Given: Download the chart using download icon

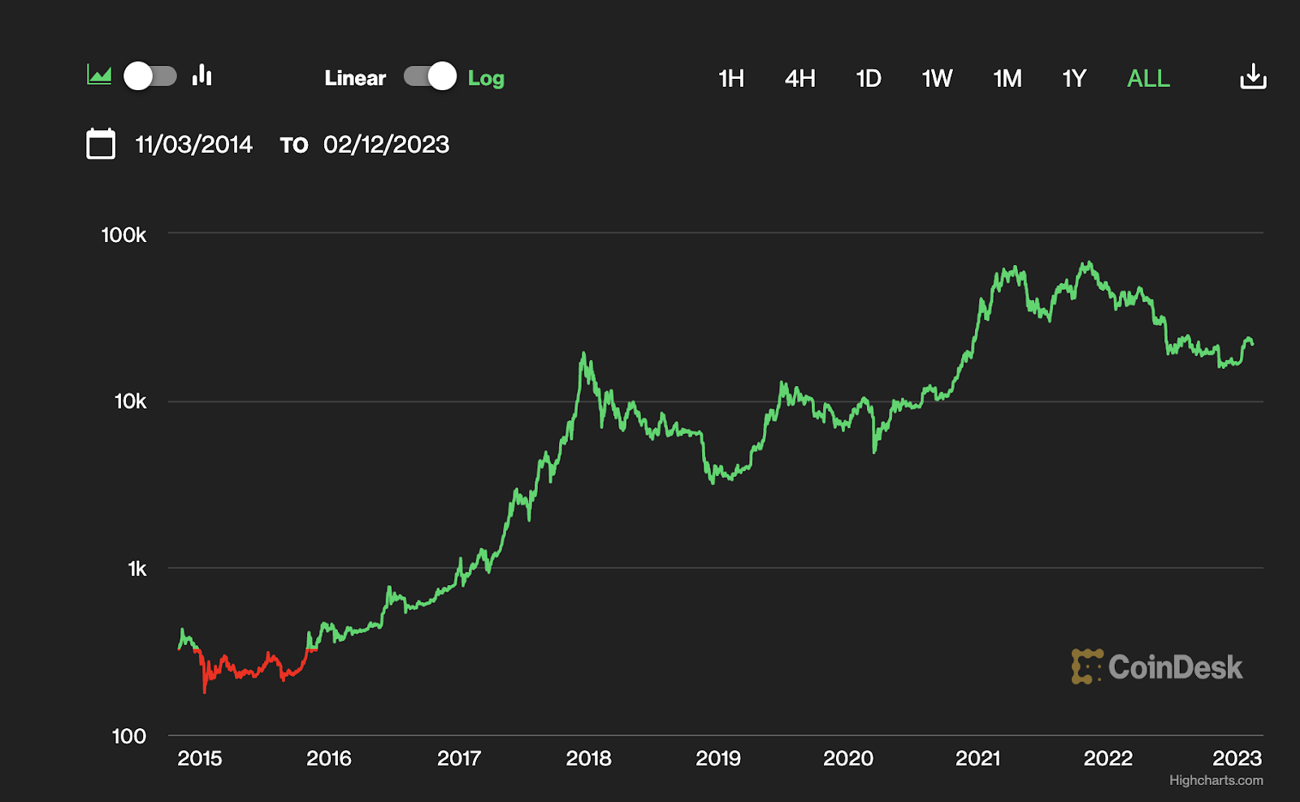Looking at the screenshot, I should [x=1253, y=77].
